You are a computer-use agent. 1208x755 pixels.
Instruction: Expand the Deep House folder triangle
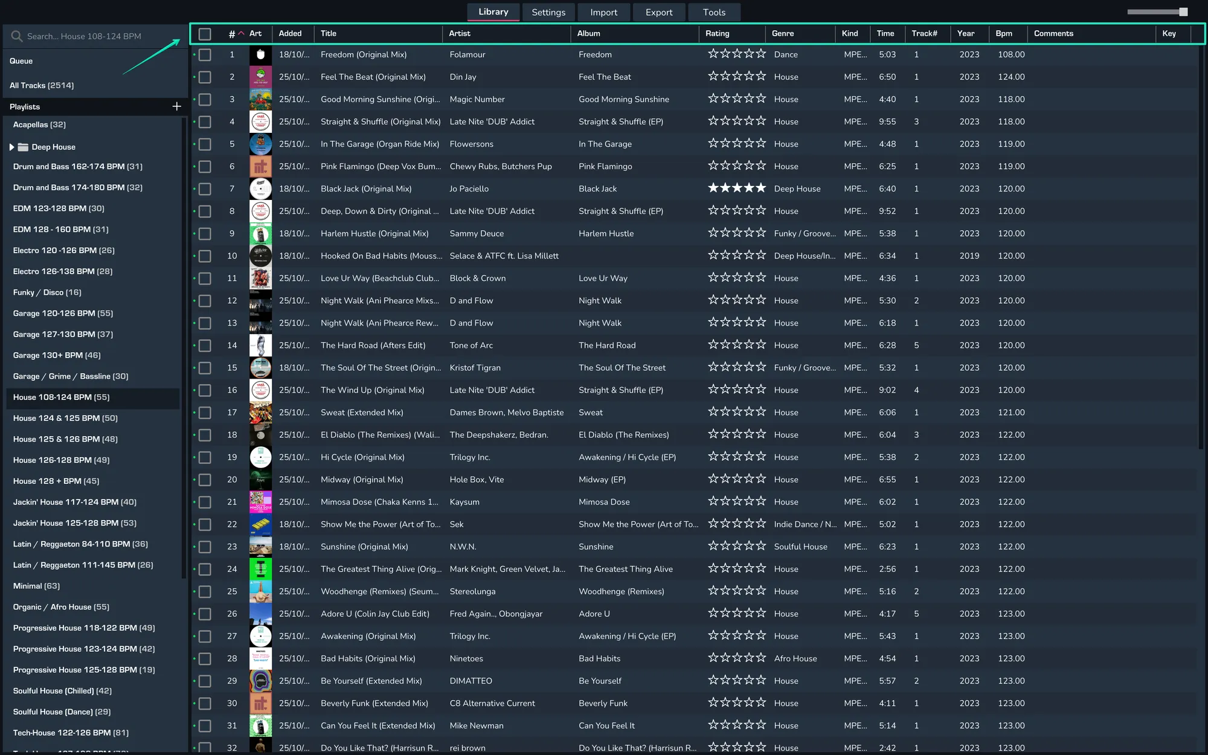(11, 147)
